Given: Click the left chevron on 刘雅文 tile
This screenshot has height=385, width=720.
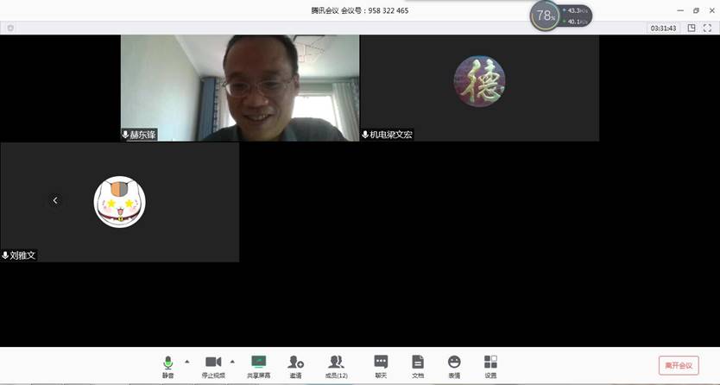Looking at the screenshot, I should pyautogui.click(x=55, y=200).
